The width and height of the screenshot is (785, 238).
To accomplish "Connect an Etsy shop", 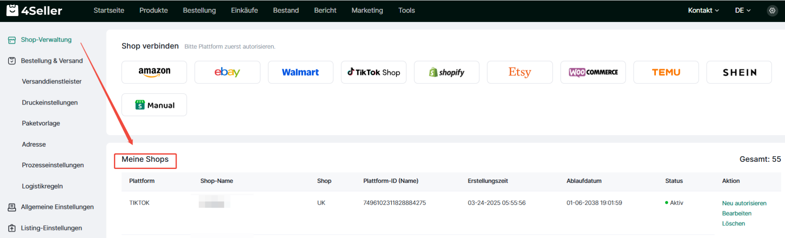I will point(520,72).
